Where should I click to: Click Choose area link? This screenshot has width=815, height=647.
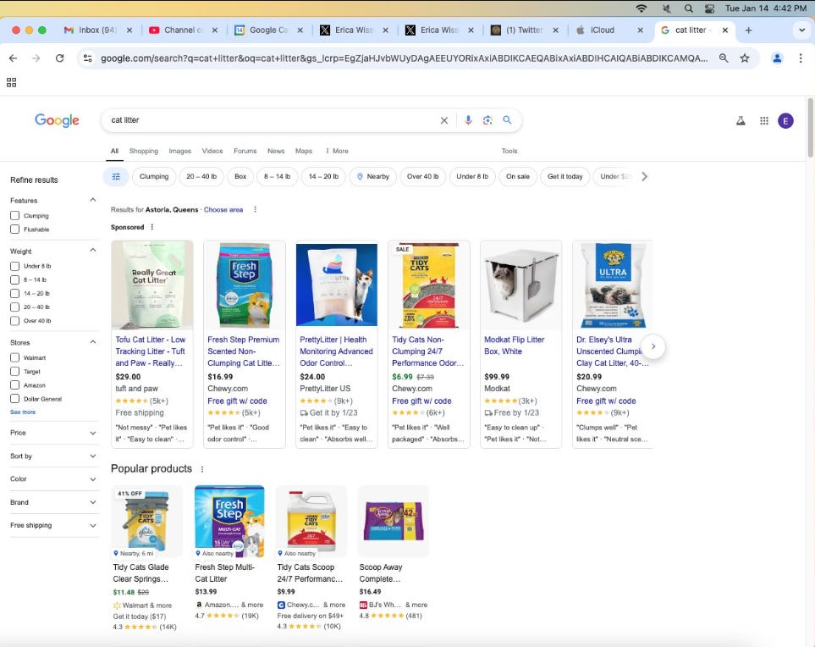click(x=223, y=210)
